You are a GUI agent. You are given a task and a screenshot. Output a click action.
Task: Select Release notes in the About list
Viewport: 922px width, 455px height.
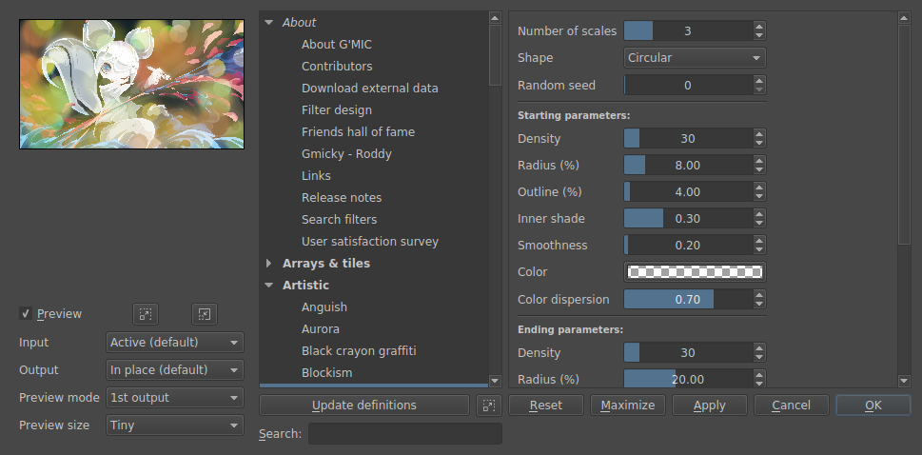click(x=342, y=198)
